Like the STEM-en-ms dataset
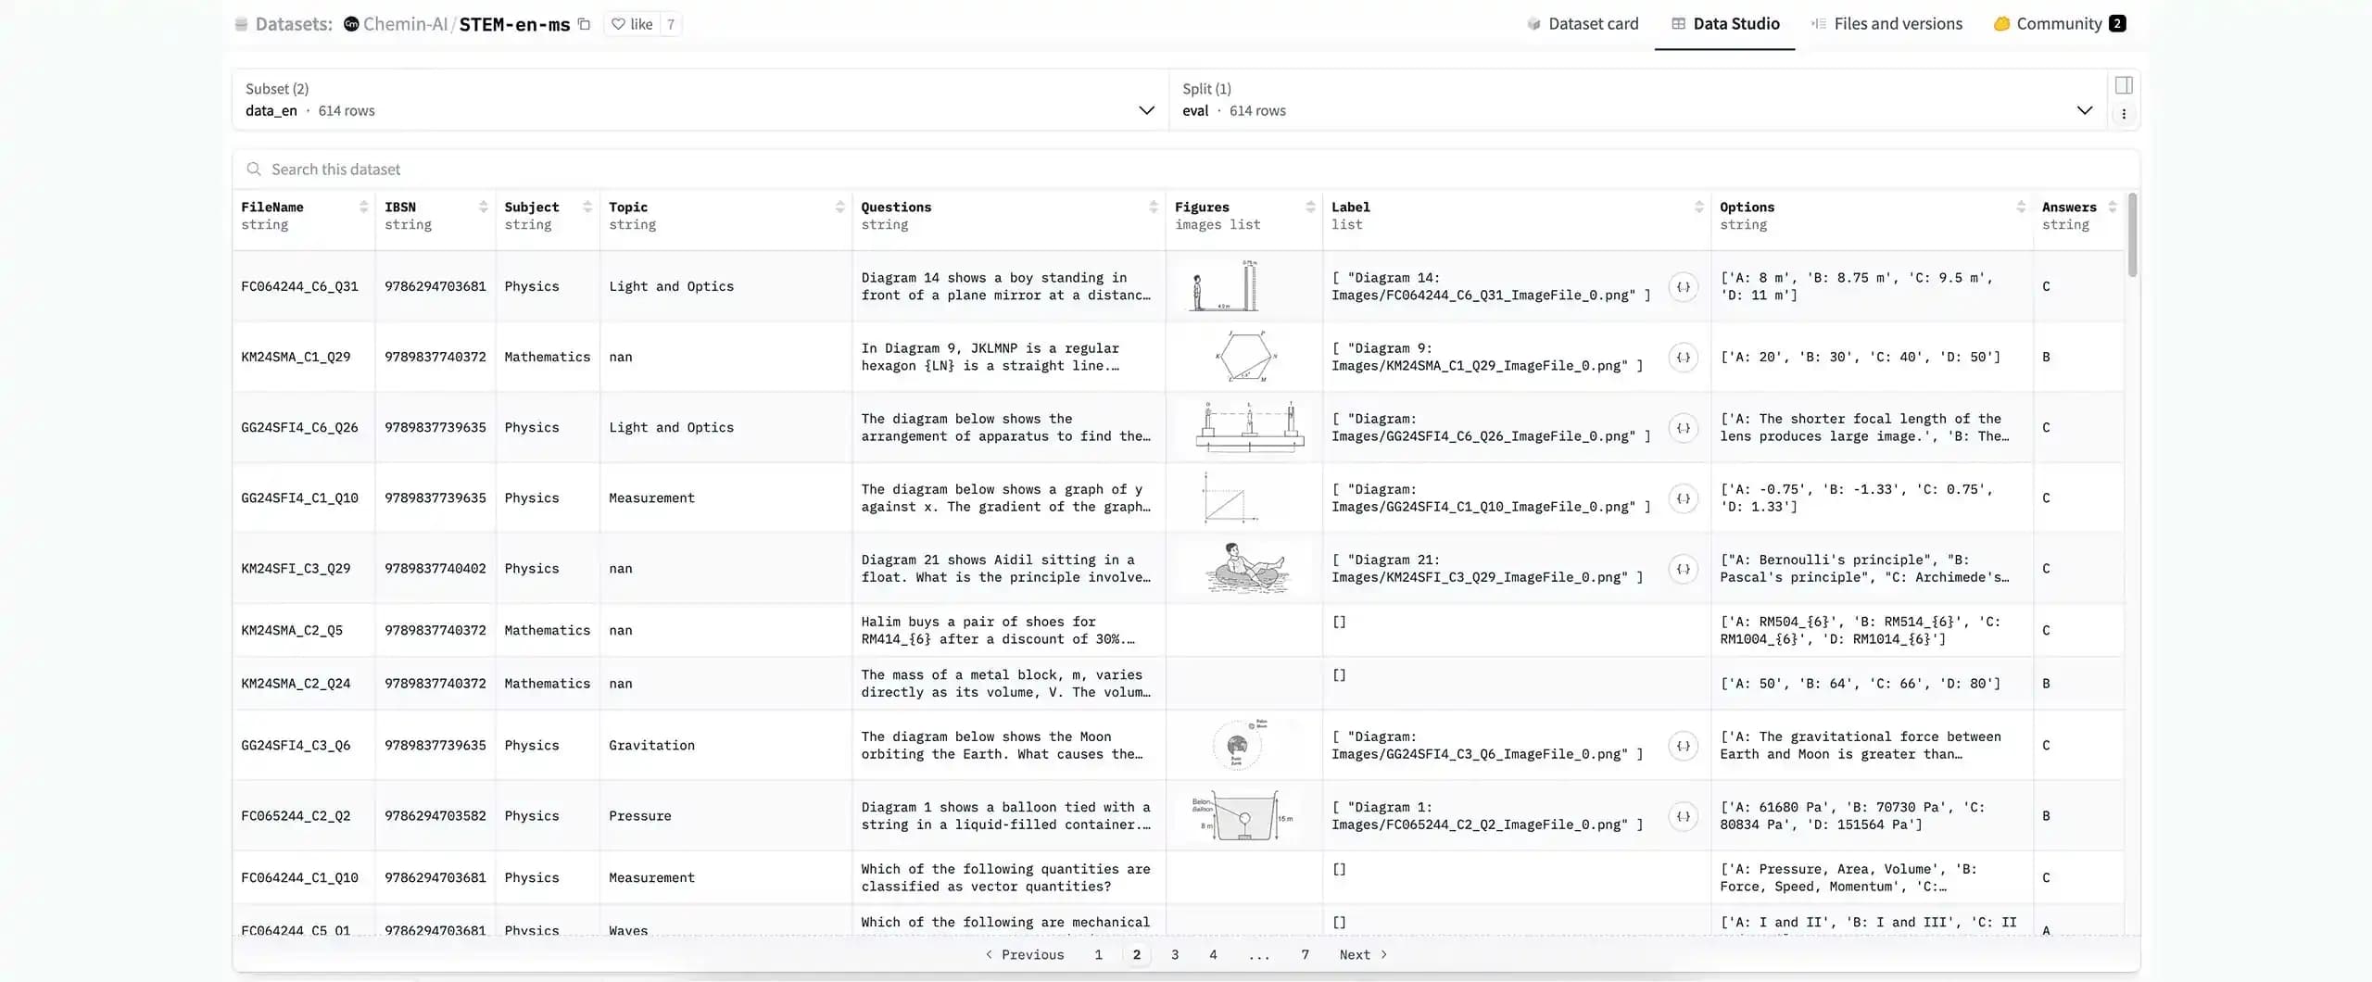Viewport: 2372px width, 982px height. click(632, 24)
